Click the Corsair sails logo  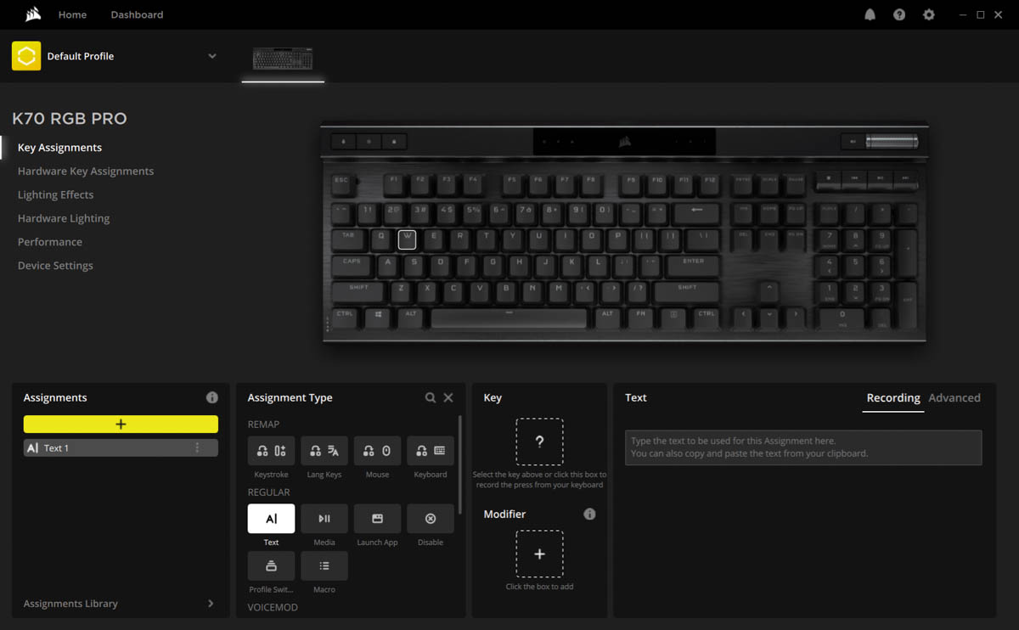[33, 14]
